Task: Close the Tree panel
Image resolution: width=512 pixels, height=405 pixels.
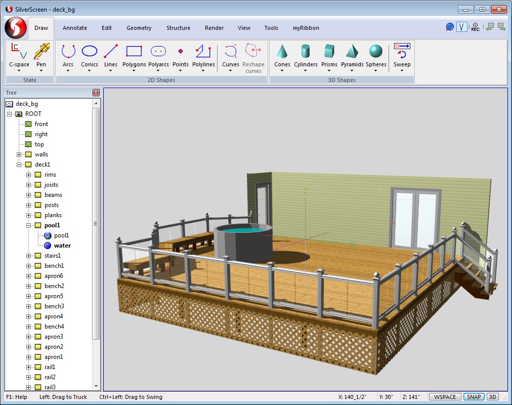Action: point(96,93)
